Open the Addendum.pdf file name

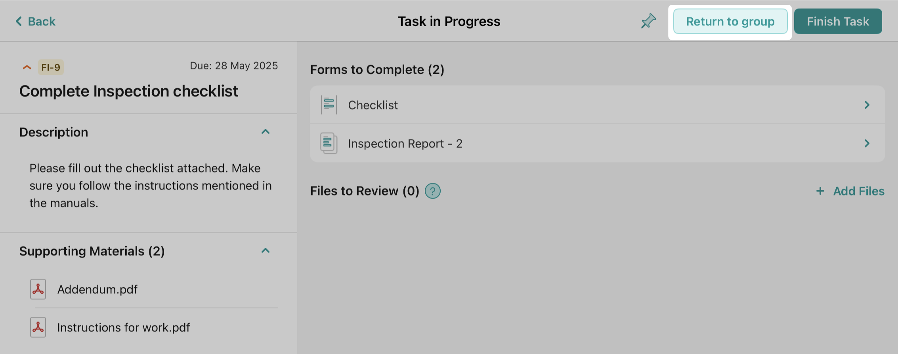click(x=97, y=289)
